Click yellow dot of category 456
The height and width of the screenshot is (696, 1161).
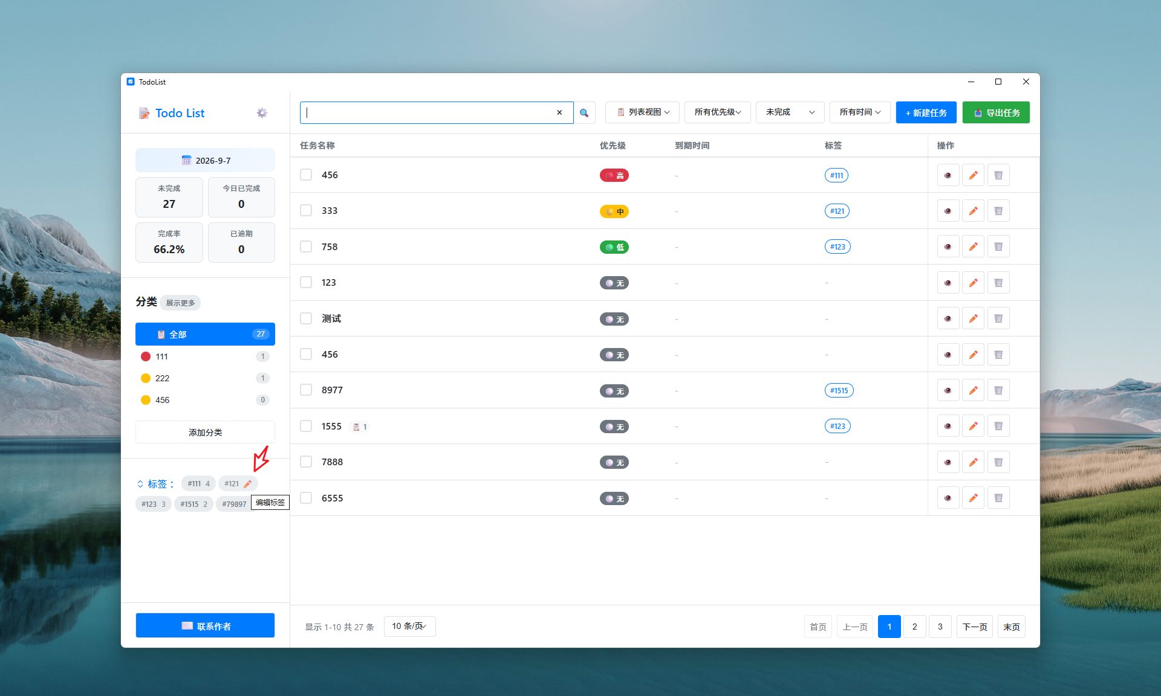click(x=146, y=400)
